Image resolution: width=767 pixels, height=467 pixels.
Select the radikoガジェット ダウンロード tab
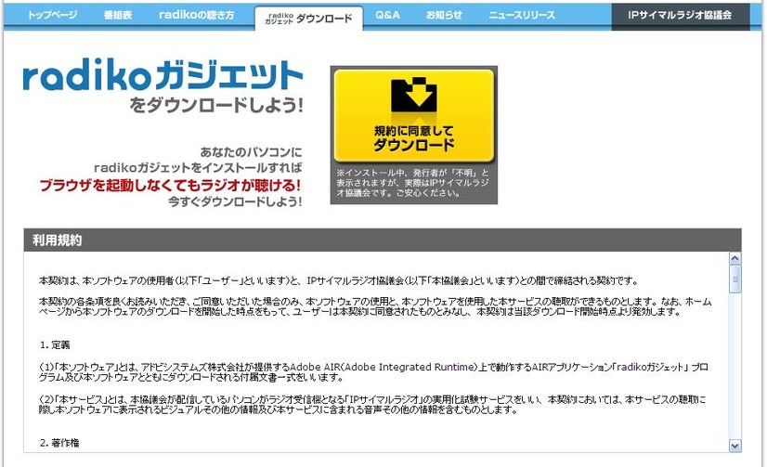(308, 19)
